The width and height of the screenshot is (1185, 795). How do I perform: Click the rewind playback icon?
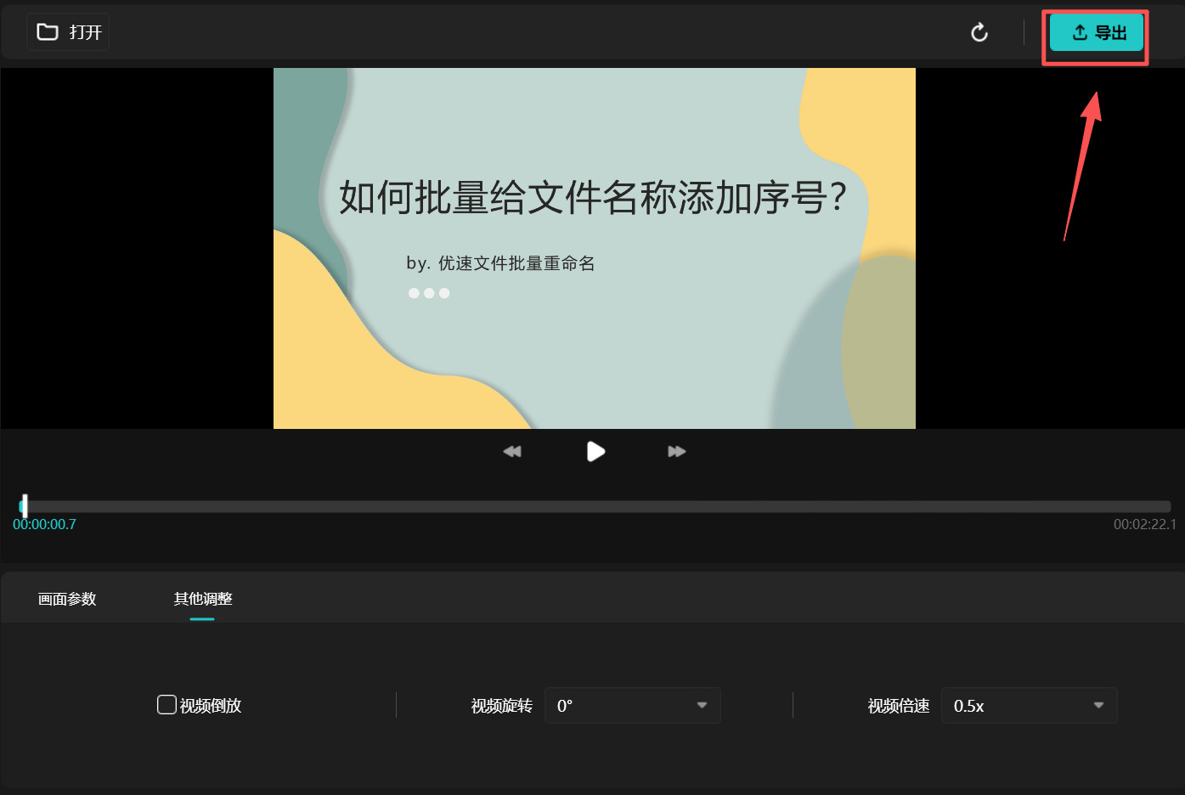point(512,451)
